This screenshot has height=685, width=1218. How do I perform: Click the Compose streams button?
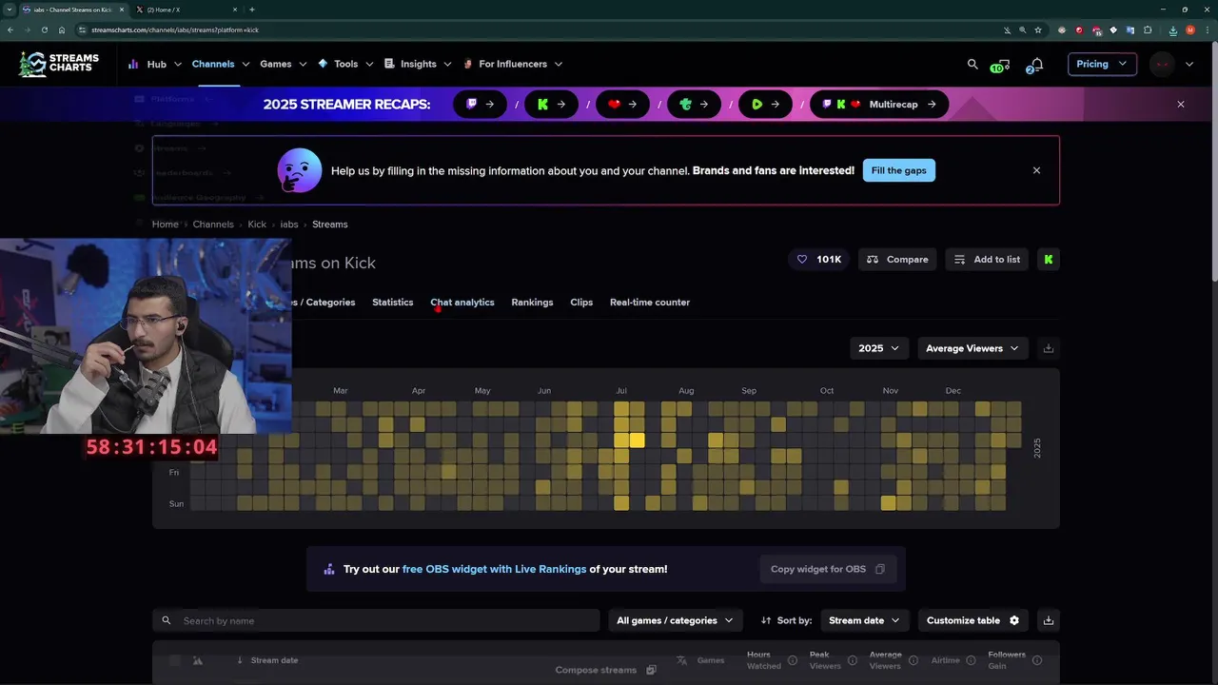(x=606, y=670)
